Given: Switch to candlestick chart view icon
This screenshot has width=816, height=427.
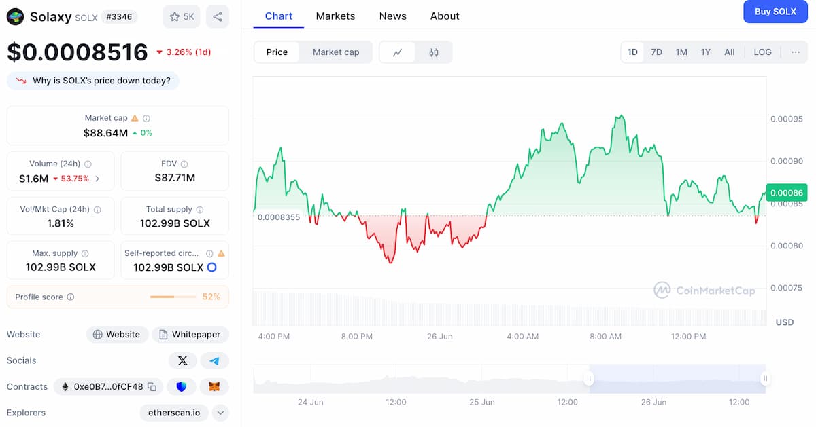Looking at the screenshot, I should 434,52.
